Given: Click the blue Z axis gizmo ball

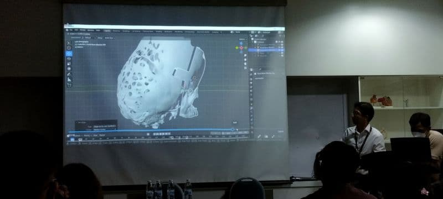Looking at the screenshot, I should click(241, 43).
